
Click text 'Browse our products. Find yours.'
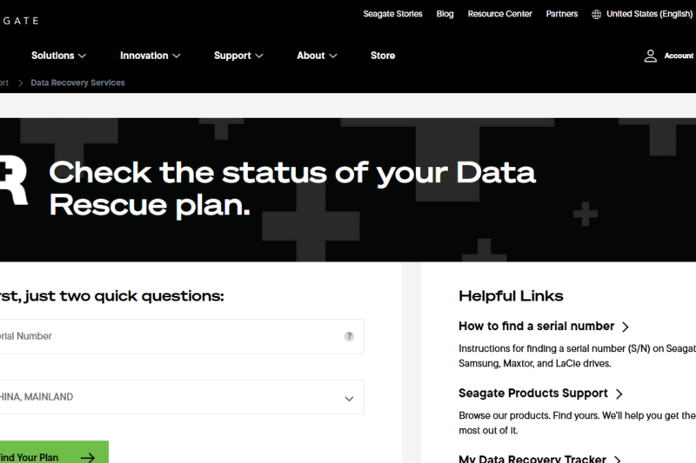530,415
